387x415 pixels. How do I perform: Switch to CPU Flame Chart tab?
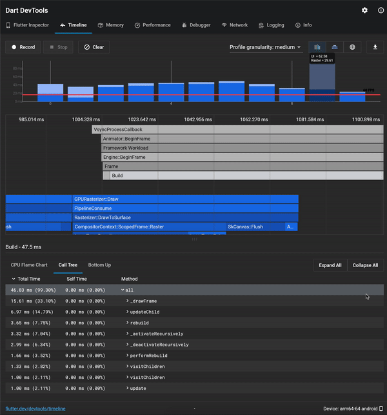(x=29, y=265)
